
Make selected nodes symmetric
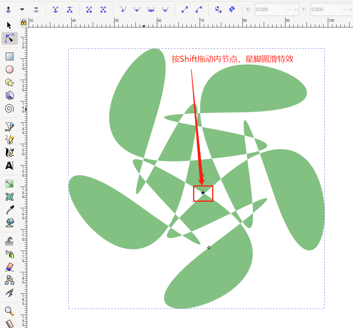click(x=151, y=10)
